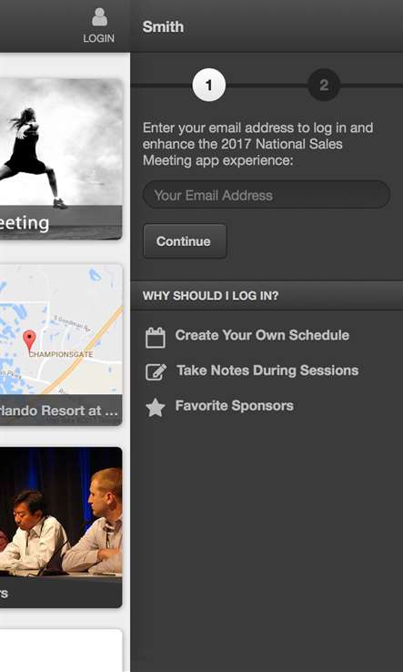
Task: Select step 1 circle
Action: [x=209, y=86]
